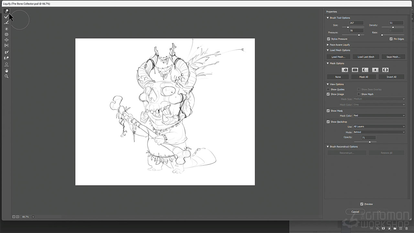Click the backdrop Opacity slider handle
The height and width of the screenshot is (233, 414).
pyautogui.click(x=370, y=142)
